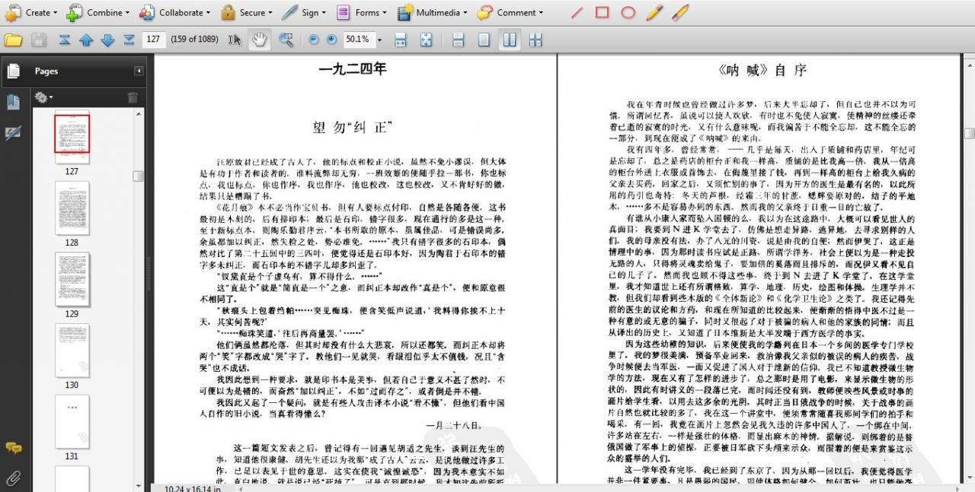Click the Open file folder icon
Image resolution: width=975 pixels, height=492 pixels.
13,40
